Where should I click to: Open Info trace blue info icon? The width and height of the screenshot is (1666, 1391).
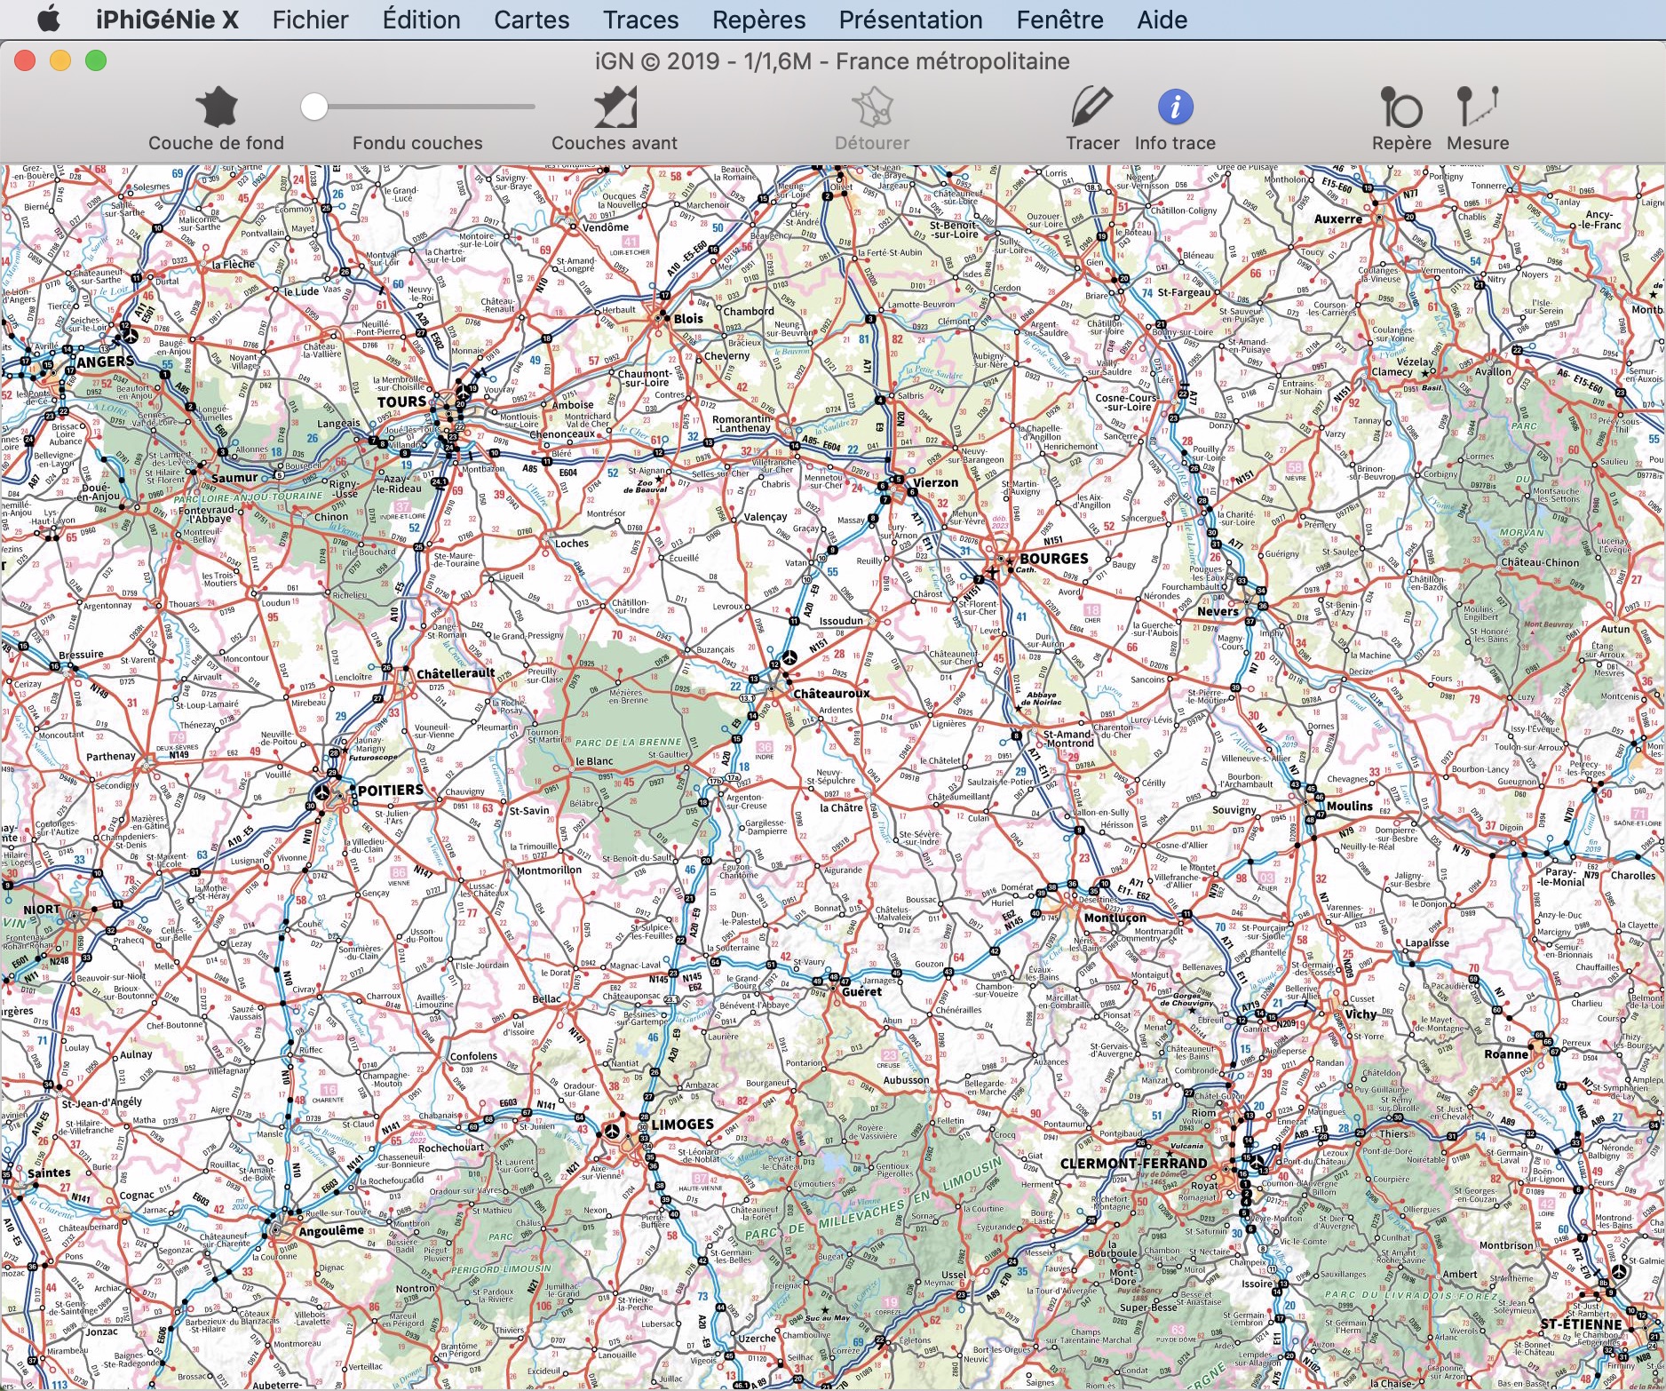tap(1175, 107)
